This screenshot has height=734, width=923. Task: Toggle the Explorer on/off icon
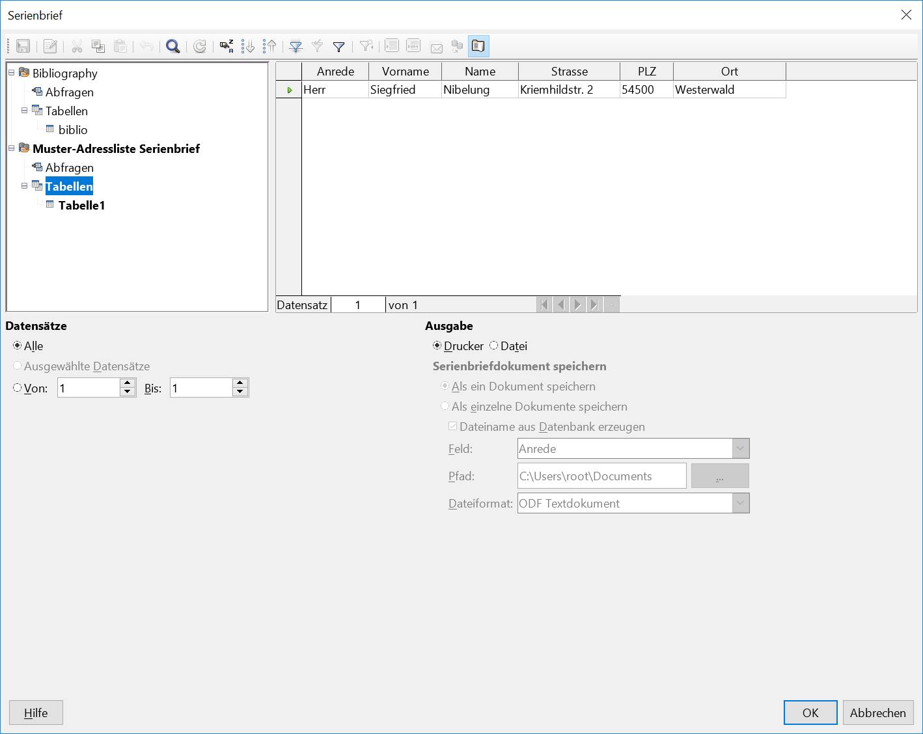[478, 46]
